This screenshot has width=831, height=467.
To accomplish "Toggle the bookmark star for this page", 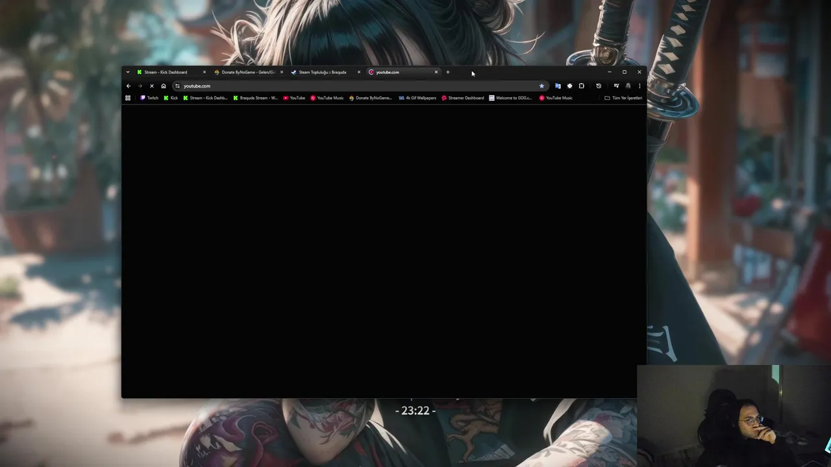I will [x=541, y=86].
